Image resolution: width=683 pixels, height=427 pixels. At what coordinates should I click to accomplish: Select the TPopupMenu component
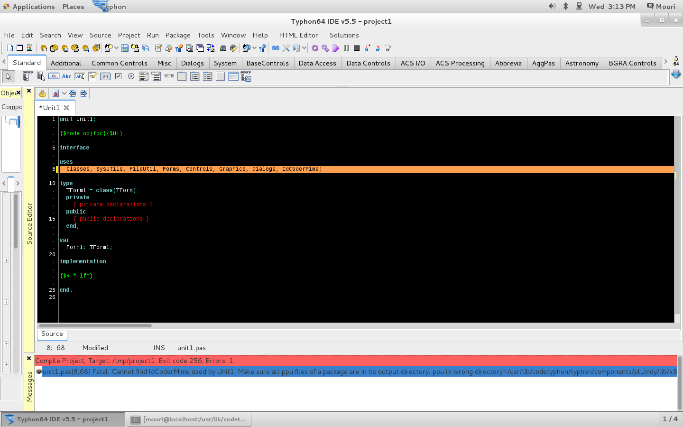click(41, 76)
